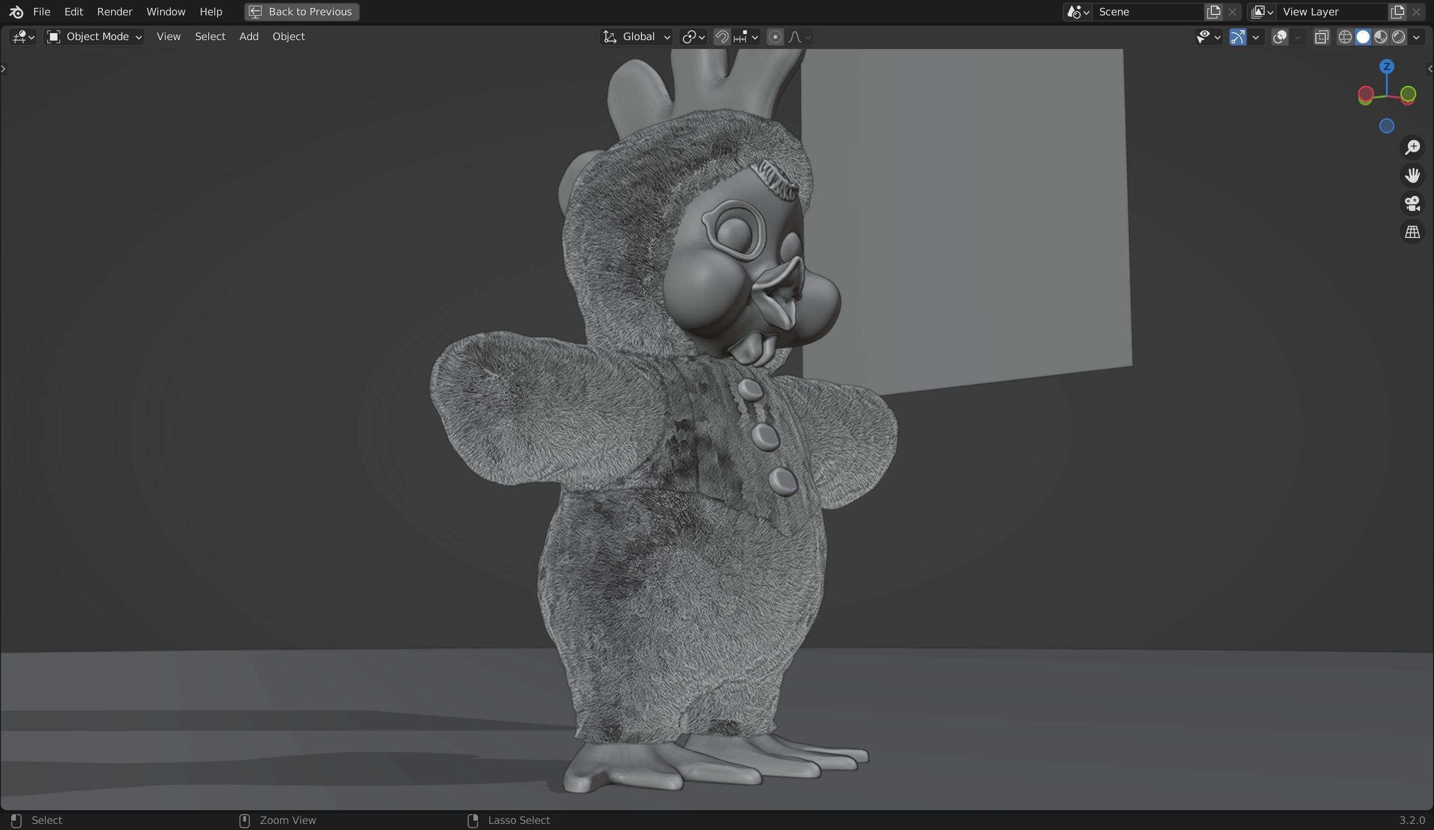The height and width of the screenshot is (830, 1434).
Task: Open the snapping increment options dropdown
Action: (x=746, y=37)
